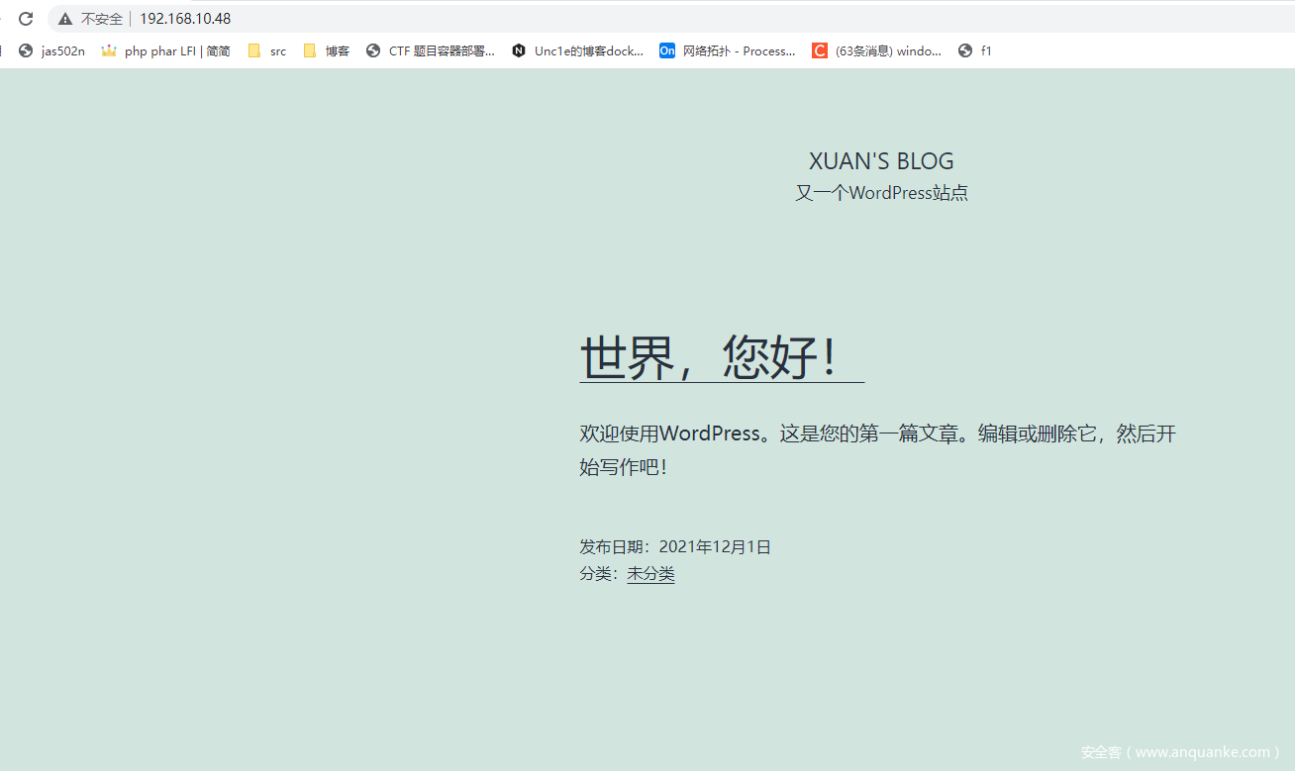Open the CTF 题目容器部署 bookmark
Image resolution: width=1295 pixels, height=771 pixels.
point(431,50)
